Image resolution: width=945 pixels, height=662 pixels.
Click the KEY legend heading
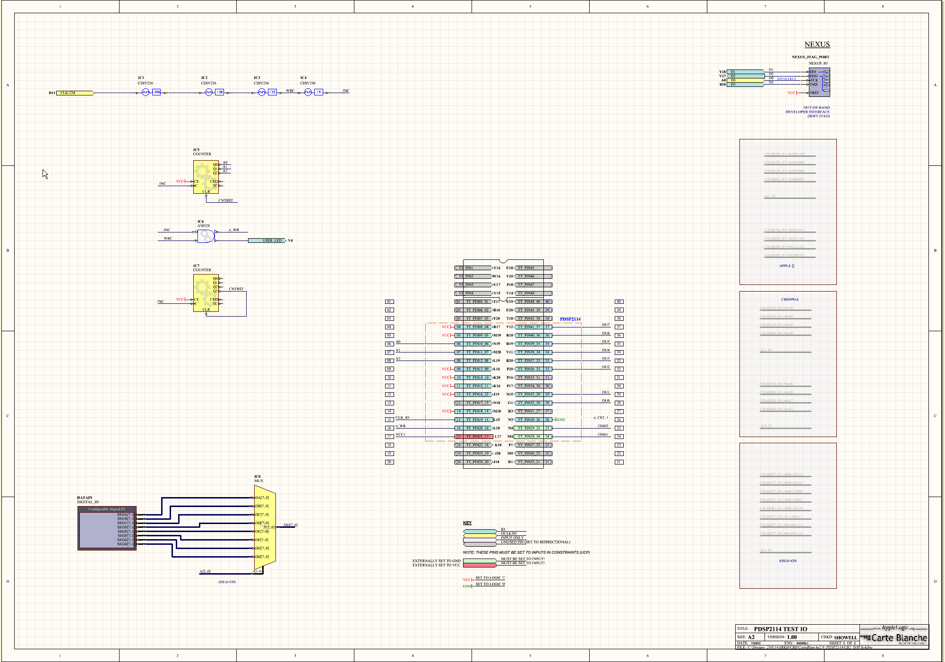point(467,523)
